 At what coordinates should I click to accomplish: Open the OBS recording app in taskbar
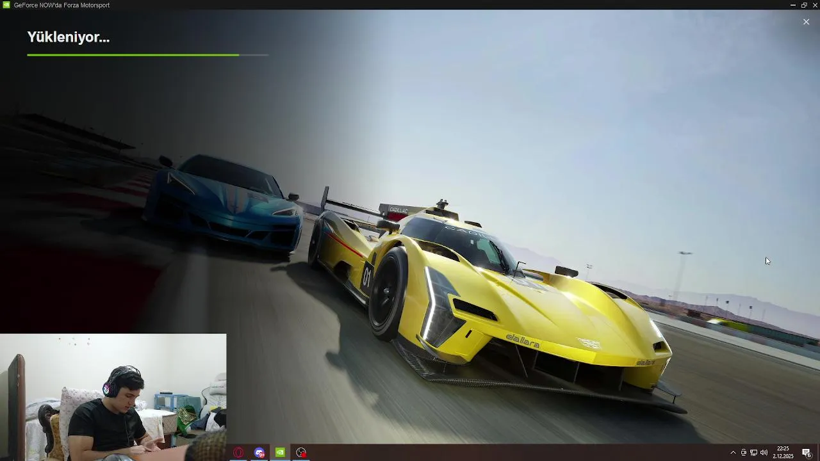[x=301, y=453]
